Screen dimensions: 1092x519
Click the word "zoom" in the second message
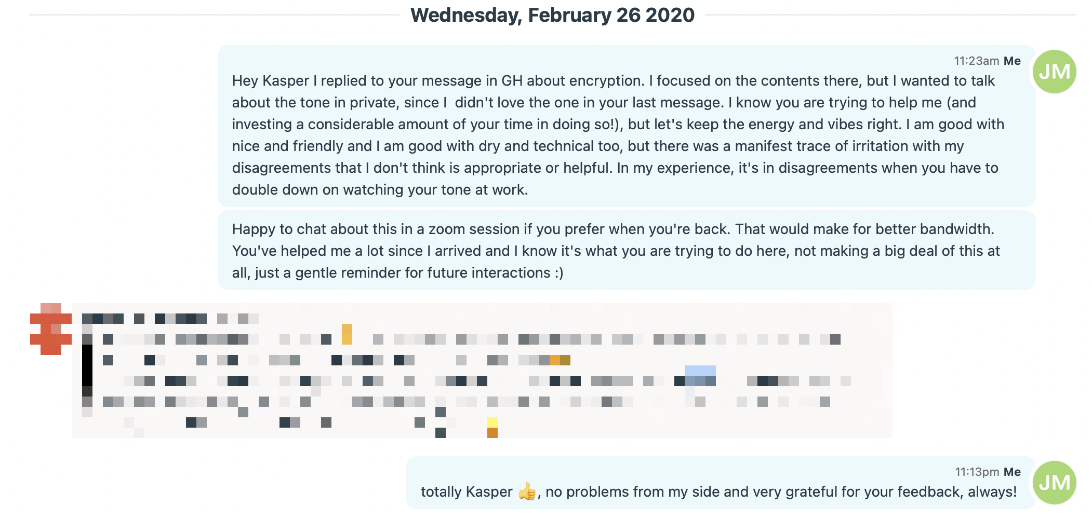447,229
